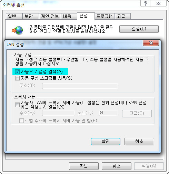The image size is (169, 174).
Task: Check 사용자 LAN에 프록시 서버 사용 checkbox
Action: click(x=17, y=105)
